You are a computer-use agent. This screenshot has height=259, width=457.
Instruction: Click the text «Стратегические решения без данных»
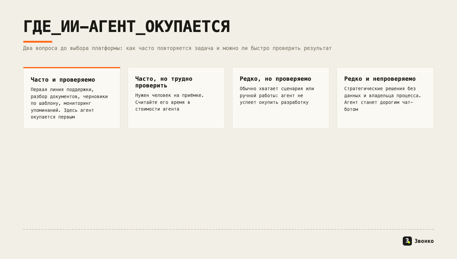coord(383,99)
